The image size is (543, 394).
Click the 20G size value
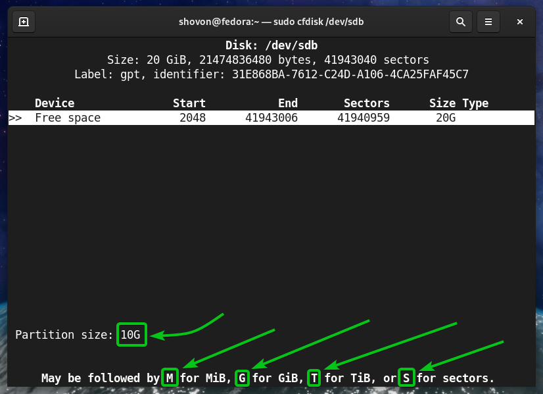click(x=445, y=118)
